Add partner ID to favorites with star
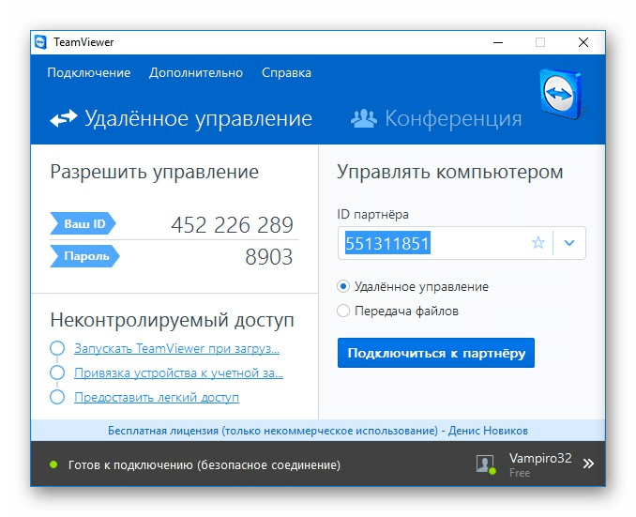The height and width of the screenshot is (517, 636). tap(538, 243)
